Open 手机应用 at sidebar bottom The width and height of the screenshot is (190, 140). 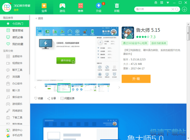click(14, 135)
